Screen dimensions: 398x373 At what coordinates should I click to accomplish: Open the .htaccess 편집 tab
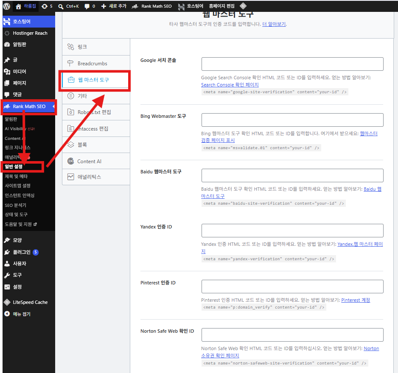pos(96,128)
